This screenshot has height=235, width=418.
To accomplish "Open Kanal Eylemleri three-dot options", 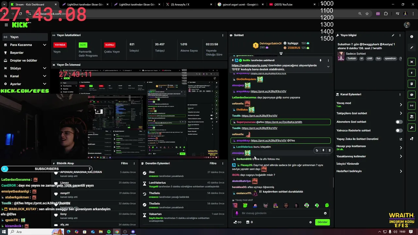I will point(400,94).
